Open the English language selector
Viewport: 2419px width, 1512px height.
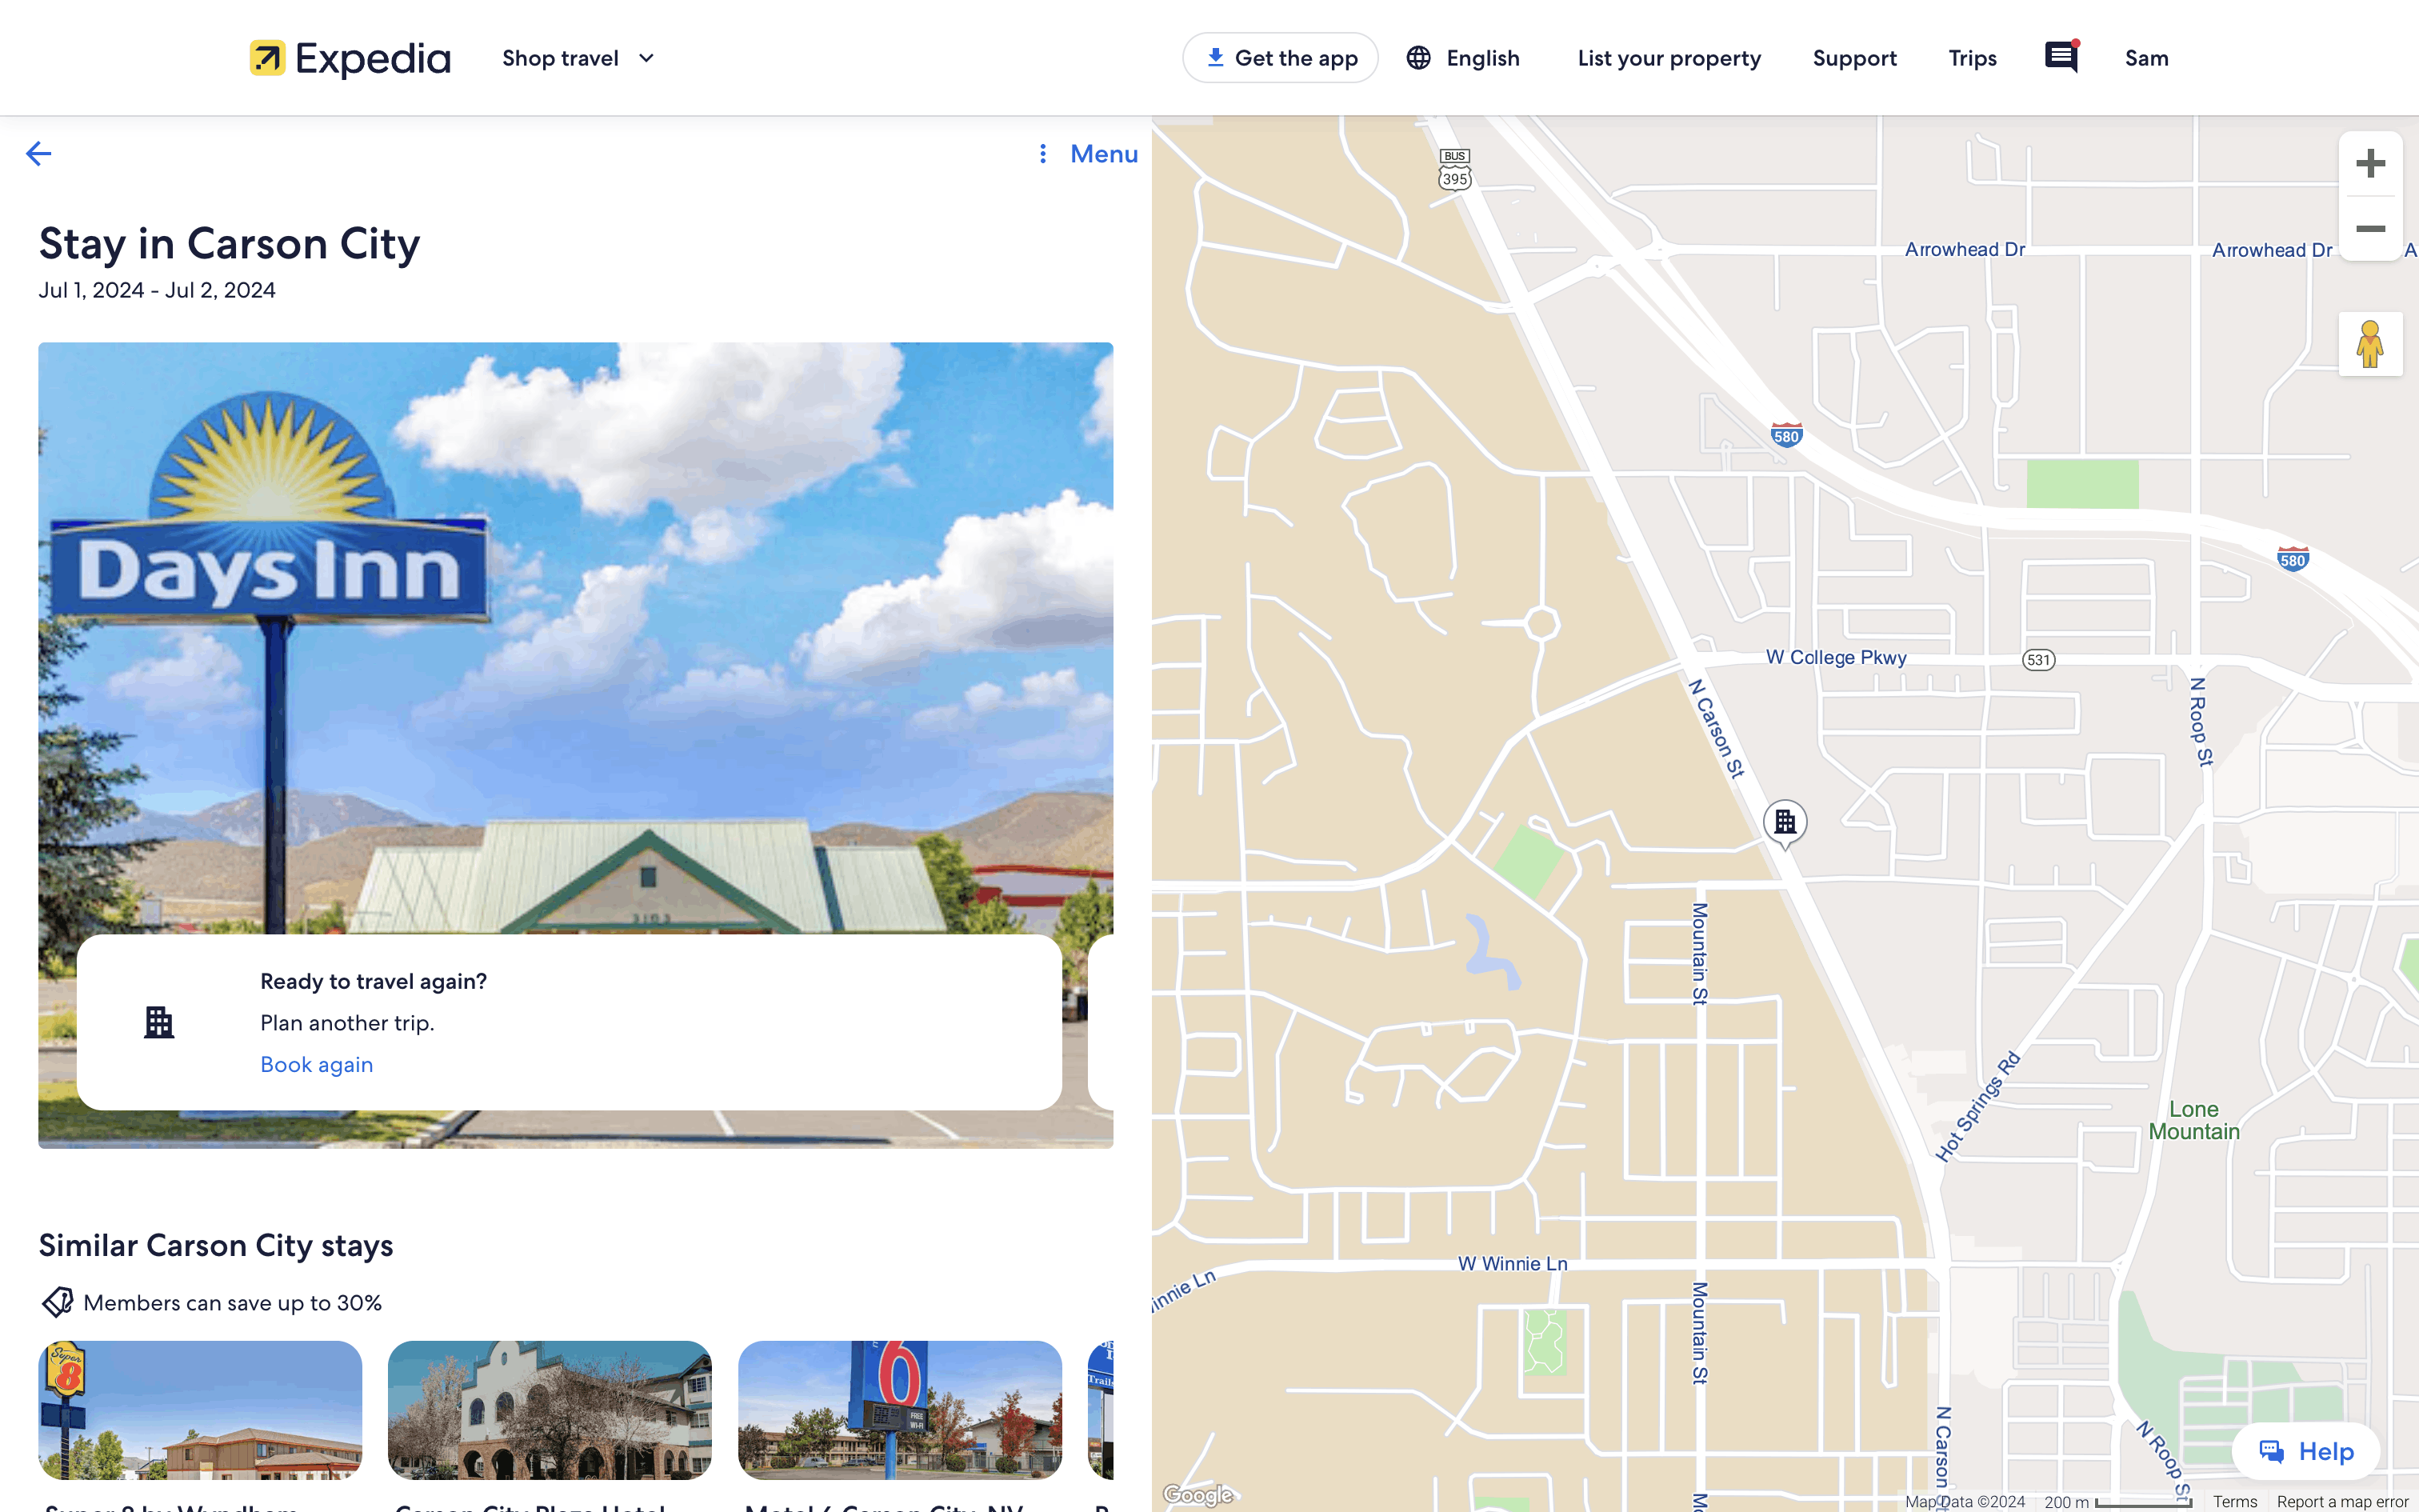(1463, 58)
